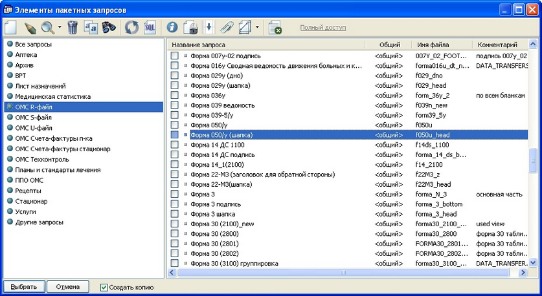Click the copy 'a a' duplicate icon
This screenshot has width=542, height=296.
91,28
